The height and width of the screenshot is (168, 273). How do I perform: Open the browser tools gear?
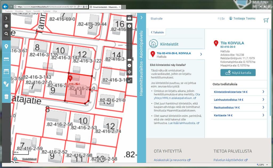coord(269,7)
